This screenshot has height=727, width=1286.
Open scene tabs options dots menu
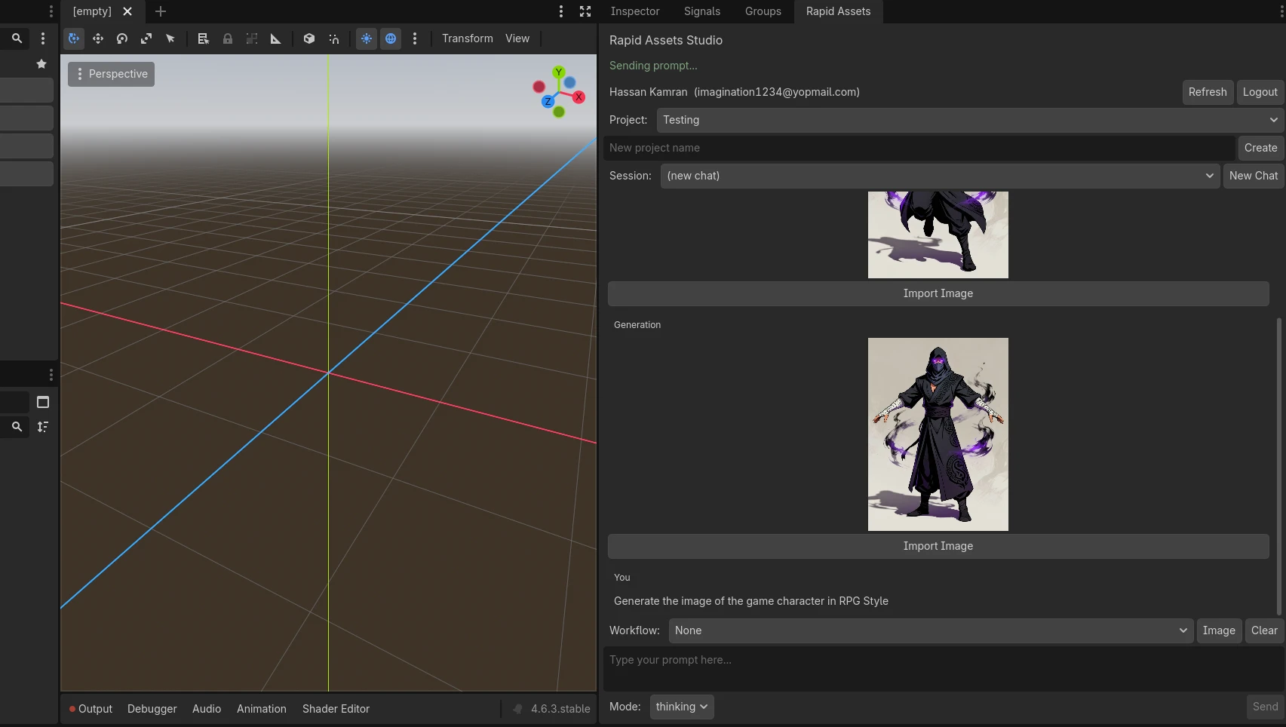(x=561, y=11)
